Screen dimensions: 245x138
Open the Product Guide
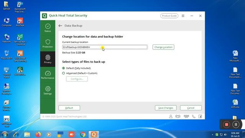(x=169, y=16)
